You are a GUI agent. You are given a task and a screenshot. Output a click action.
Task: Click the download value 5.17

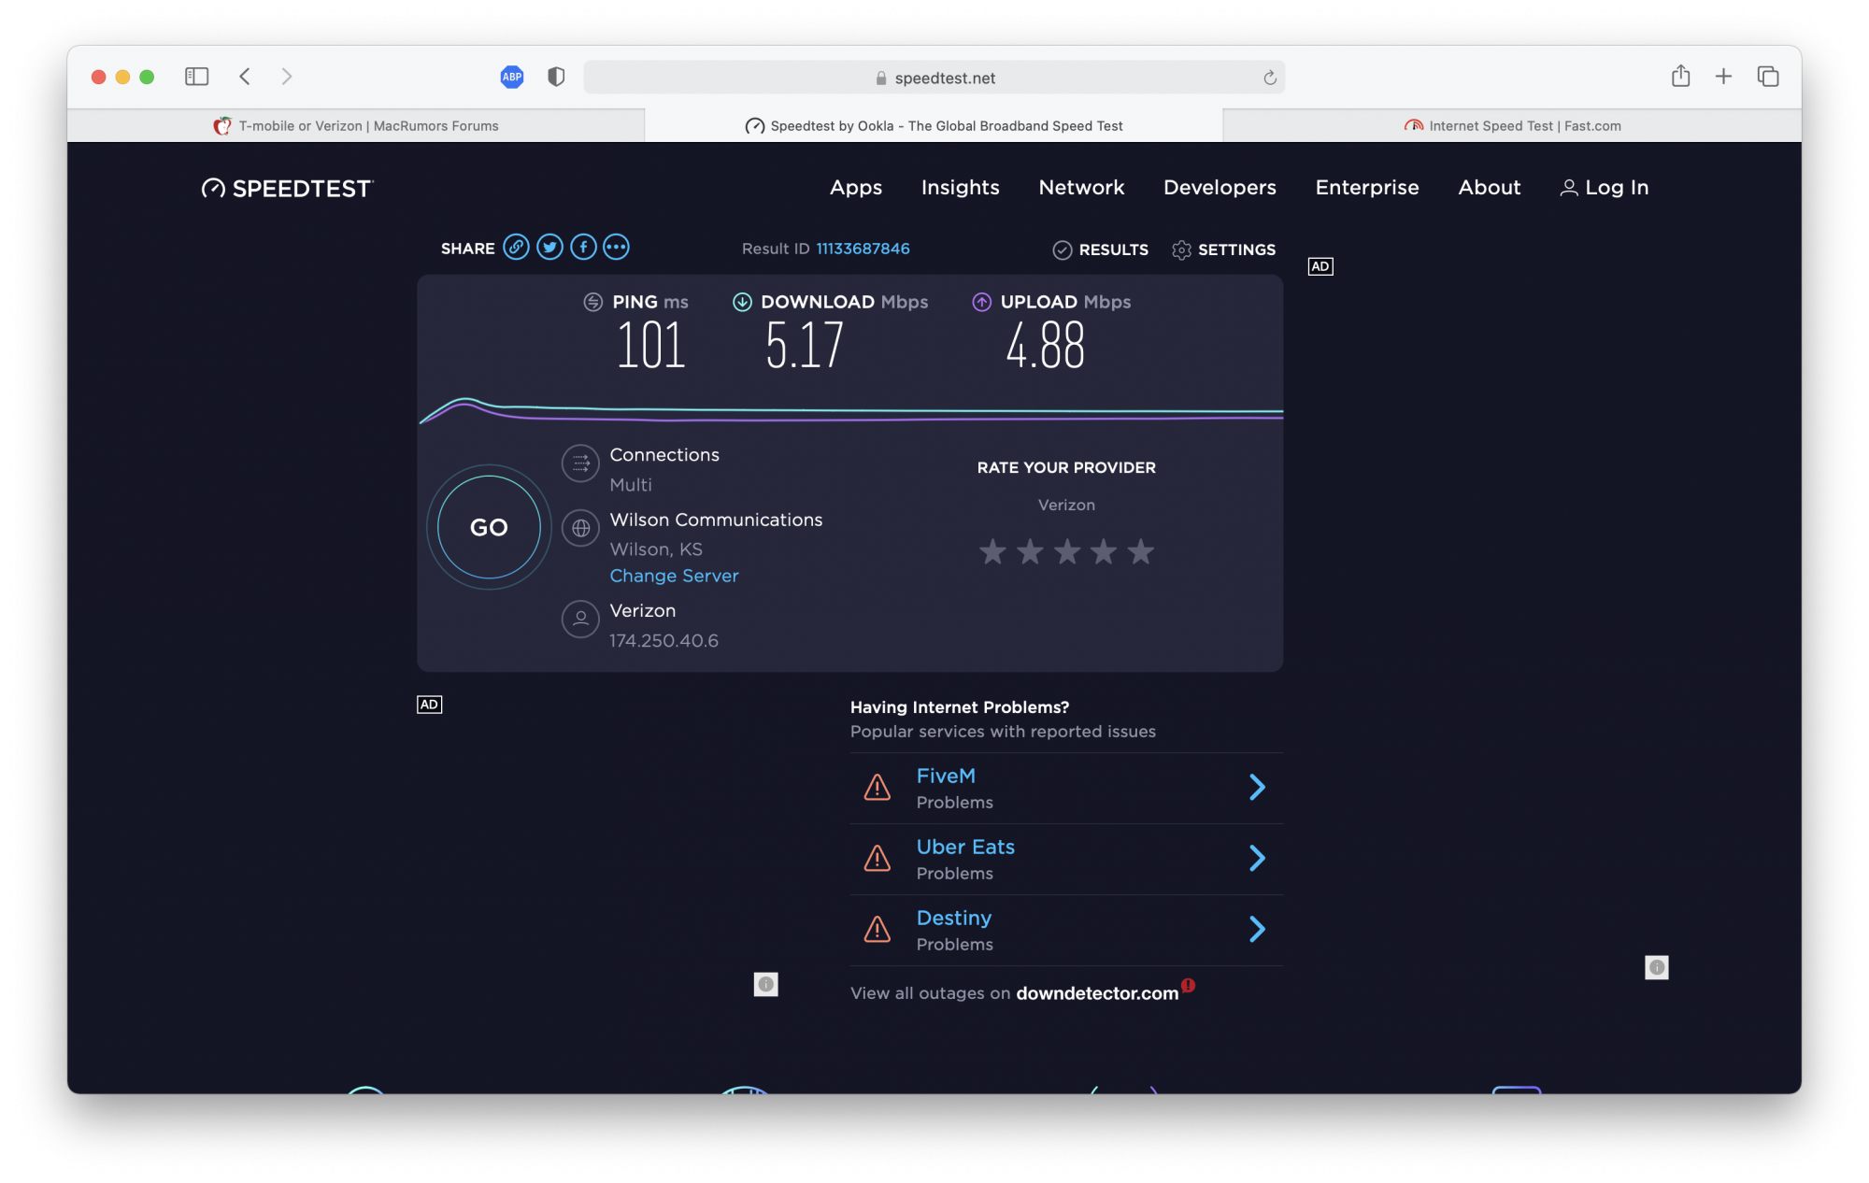click(x=805, y=345)
